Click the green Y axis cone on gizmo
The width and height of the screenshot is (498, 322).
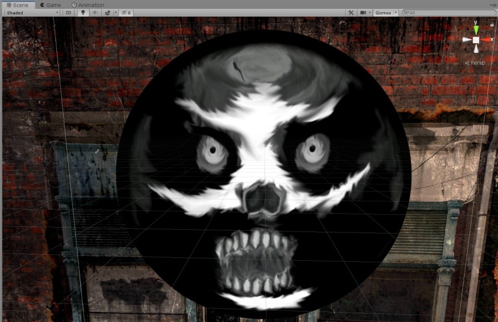point(476,28)
